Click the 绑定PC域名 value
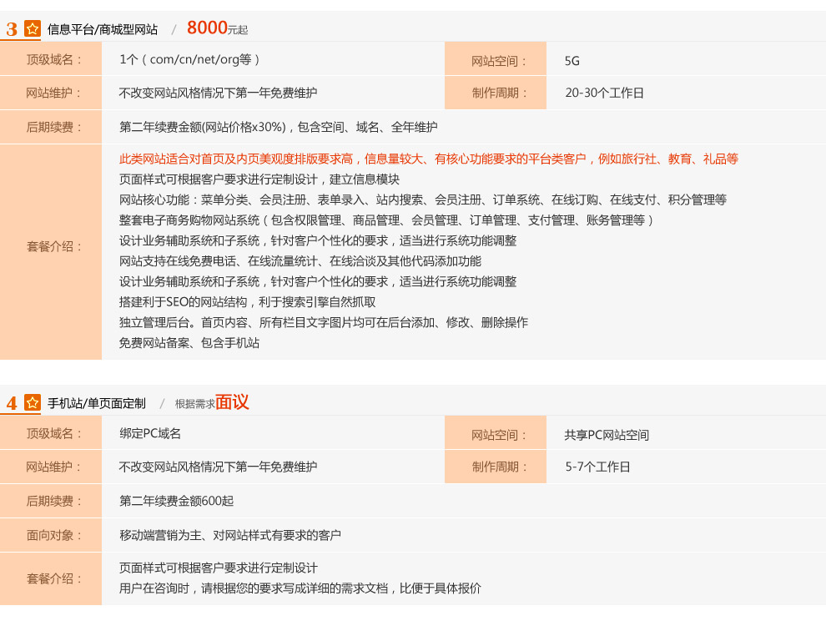This screenshot has width=826, height=621. pos(150,433)
